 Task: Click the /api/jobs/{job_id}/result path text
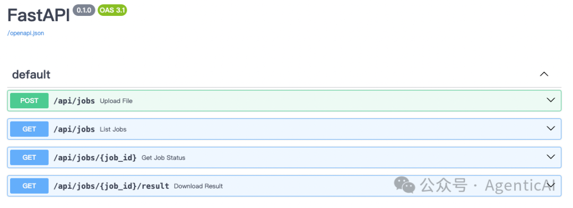click(x=111, y=186)
